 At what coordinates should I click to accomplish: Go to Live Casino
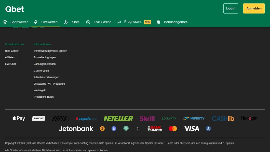pyautogui.click(x=102, y=22)
